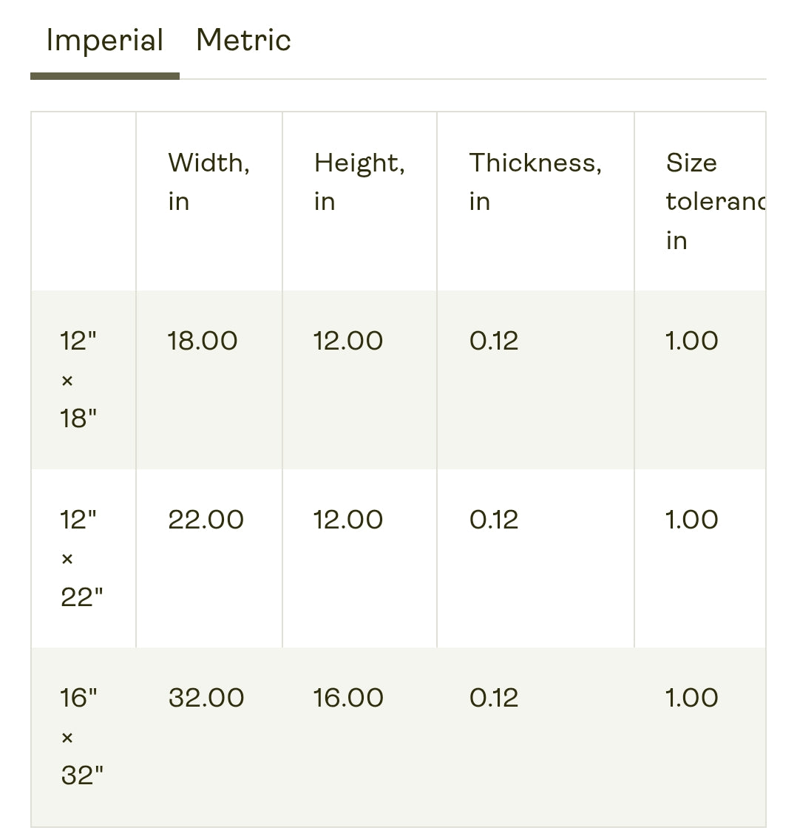
Task: Select the 16" × 32" row label
Action: (81, 737)
